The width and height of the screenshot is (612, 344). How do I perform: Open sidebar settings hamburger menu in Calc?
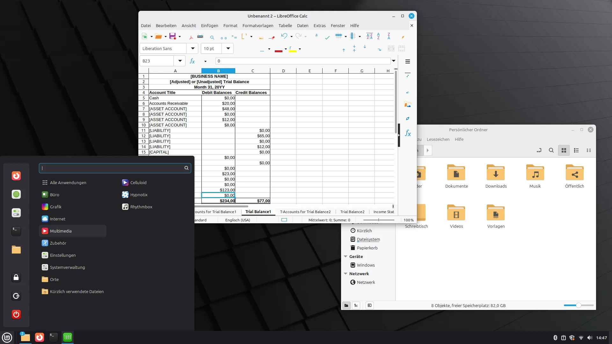click(408, 61)
